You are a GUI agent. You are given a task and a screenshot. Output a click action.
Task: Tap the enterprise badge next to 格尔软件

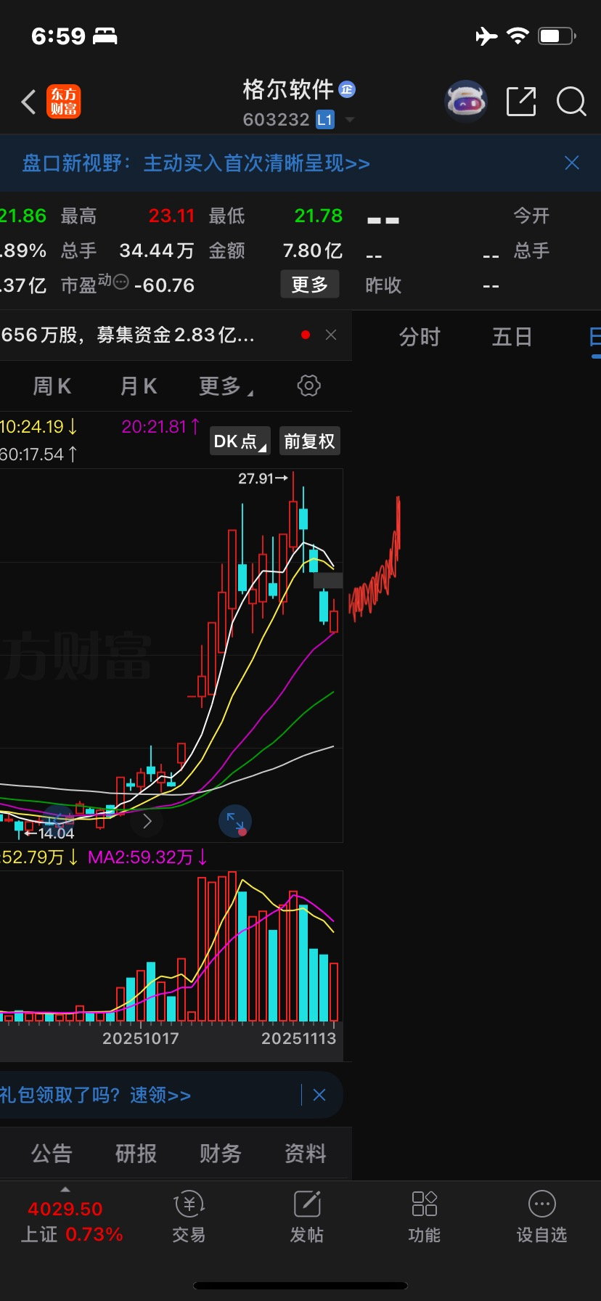tap(347, 89)
